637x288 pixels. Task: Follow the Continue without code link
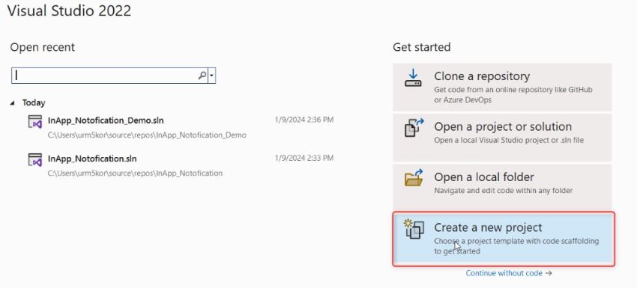click(x=509, y=273)
